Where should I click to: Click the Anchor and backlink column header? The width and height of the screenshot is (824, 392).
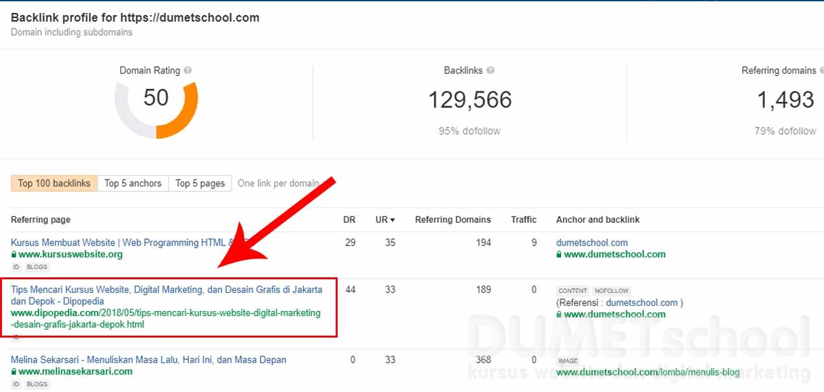click(598, 220)
